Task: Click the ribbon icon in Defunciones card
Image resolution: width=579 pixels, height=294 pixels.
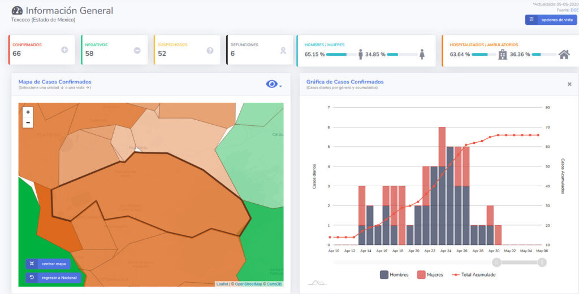Action: coord(283,50)
